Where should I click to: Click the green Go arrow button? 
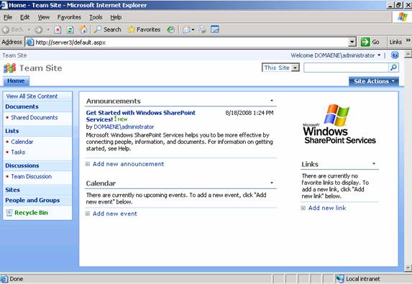[365, 42]
